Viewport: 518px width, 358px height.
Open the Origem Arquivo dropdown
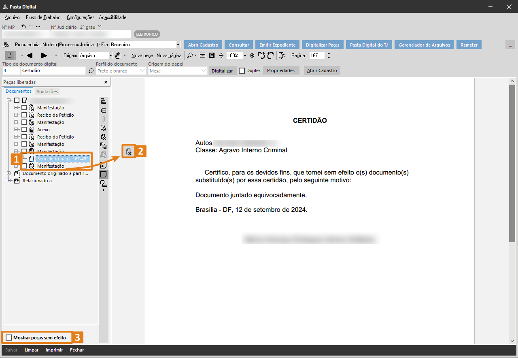(110, 55)
